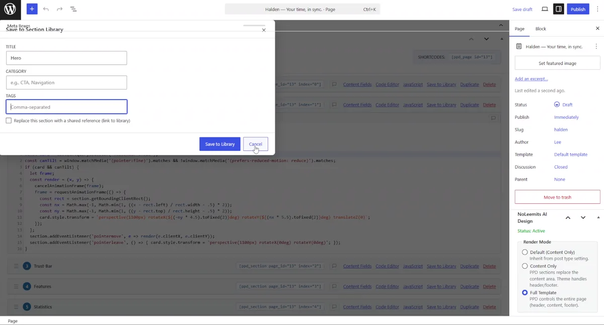Open the document overview list

click(73, 9)
